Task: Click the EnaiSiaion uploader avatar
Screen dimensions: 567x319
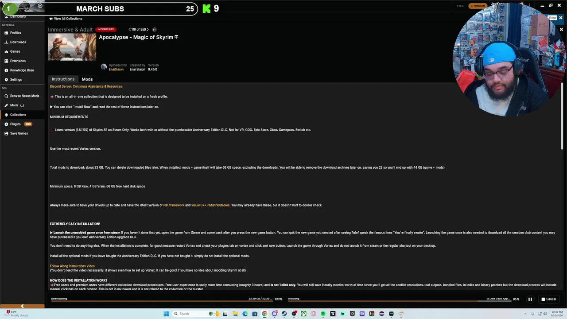Action: coord(104,67)
